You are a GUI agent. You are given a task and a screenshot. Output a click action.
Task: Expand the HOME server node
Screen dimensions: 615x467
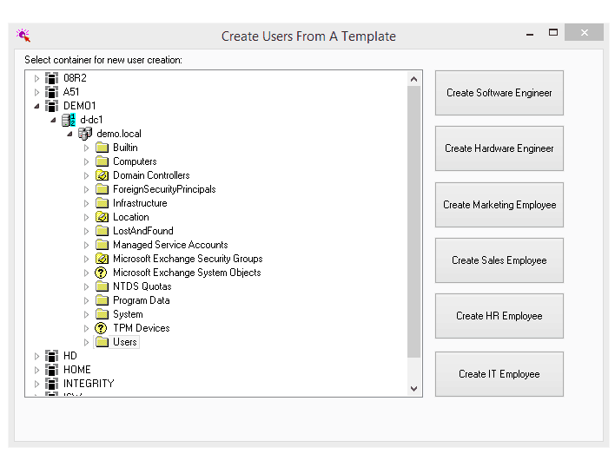(x=36, y=370)
